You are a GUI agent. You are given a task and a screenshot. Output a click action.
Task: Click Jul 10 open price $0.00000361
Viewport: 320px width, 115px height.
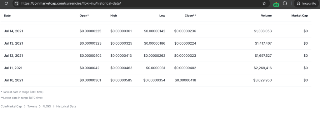click(x=90, y=80)
